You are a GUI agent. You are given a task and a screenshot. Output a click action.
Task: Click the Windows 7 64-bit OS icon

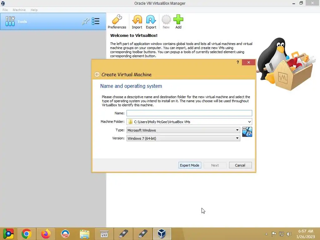pyautogui.click(x=247, y=132)
